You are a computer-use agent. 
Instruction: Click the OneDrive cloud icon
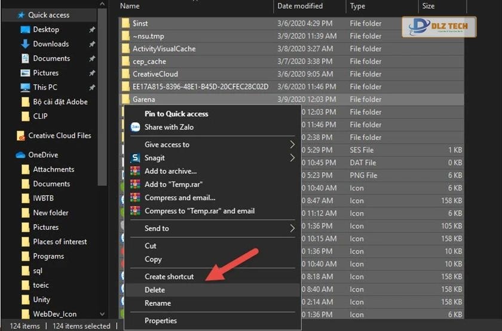pos(21,155)
